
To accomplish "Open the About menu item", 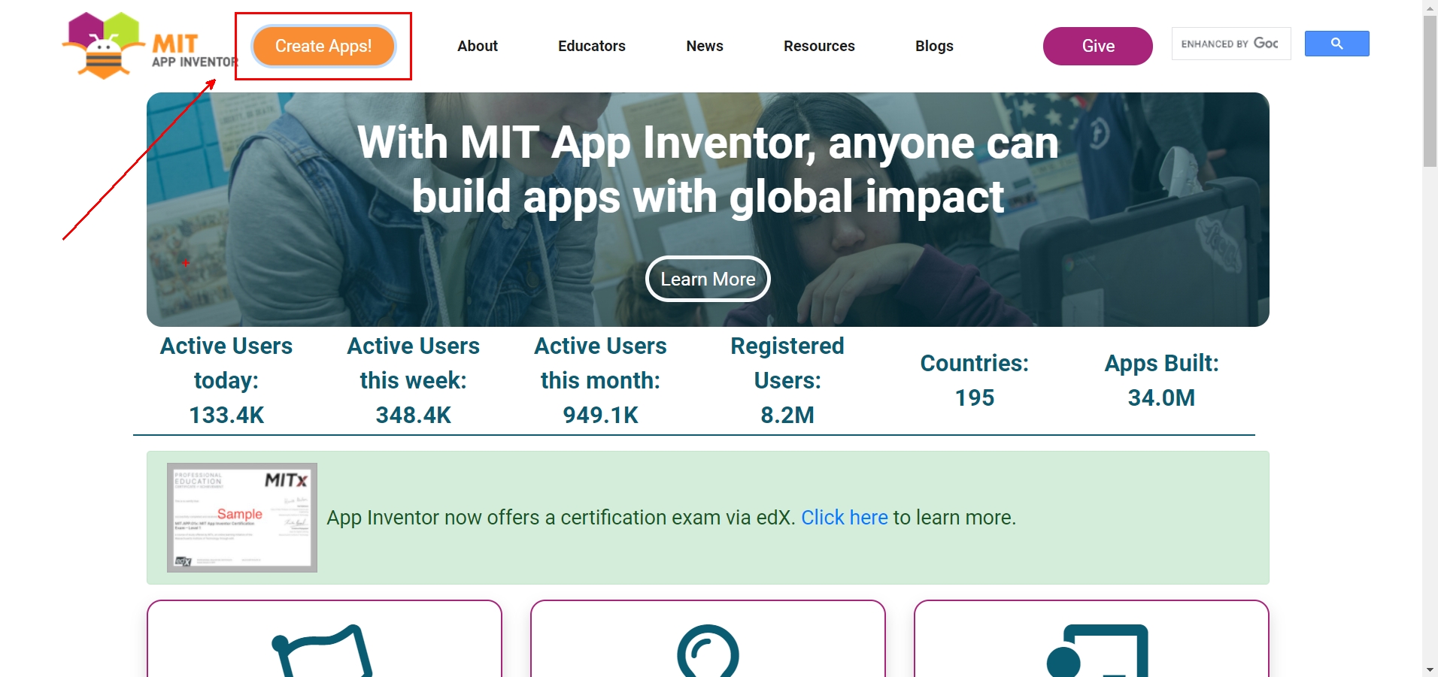I will click(x=478, y=46).
